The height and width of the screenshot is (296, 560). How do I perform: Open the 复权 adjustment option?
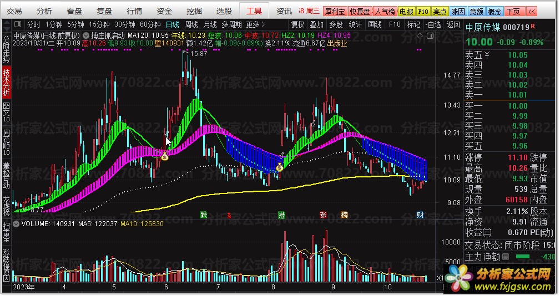click(x=298, y=24)
